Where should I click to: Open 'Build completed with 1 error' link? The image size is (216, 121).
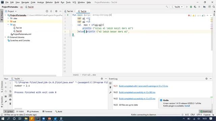coord(143,86)
